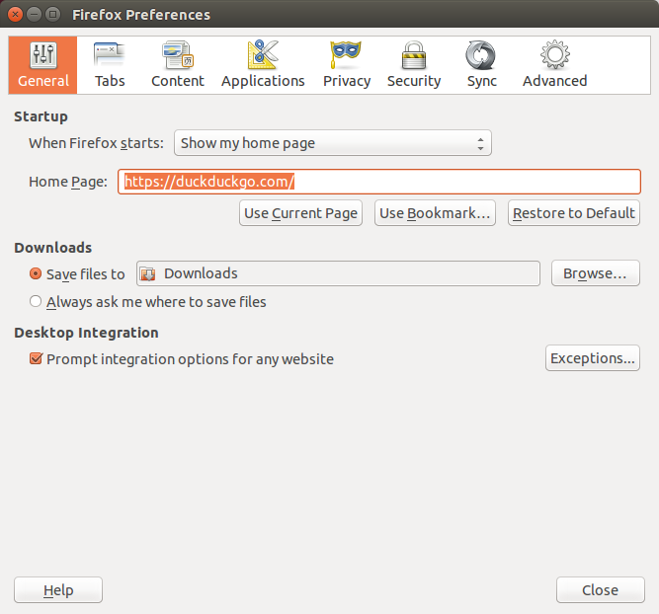659x614 pixels.
Task: Click the Downloads save location field
Action: (x=338, y=273)
